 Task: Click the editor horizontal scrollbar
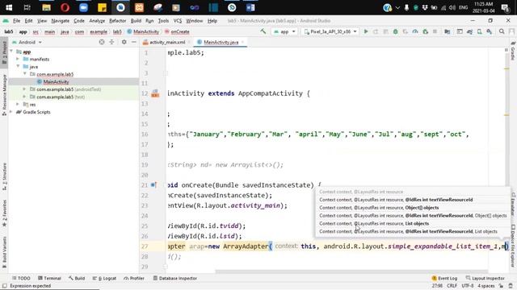352,272
